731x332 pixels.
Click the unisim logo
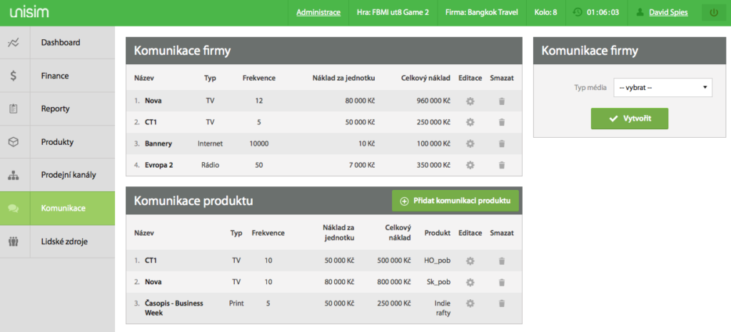click(x=29, y=12)
